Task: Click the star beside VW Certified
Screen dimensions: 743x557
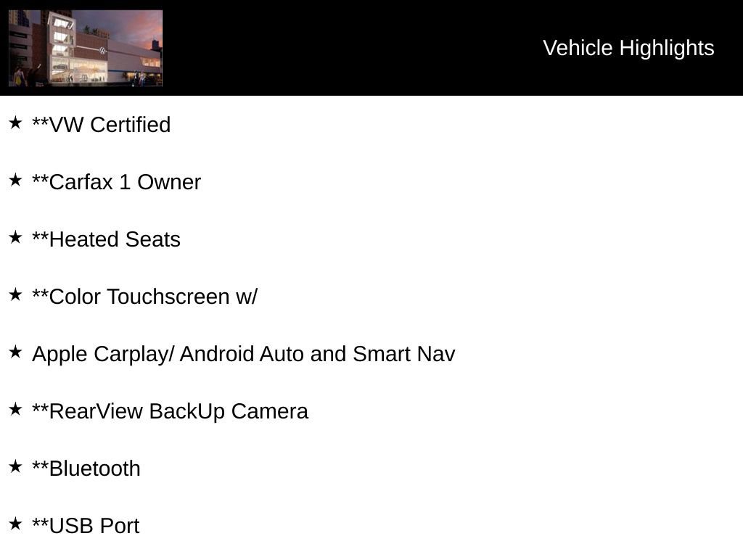Action: point(15,123)
